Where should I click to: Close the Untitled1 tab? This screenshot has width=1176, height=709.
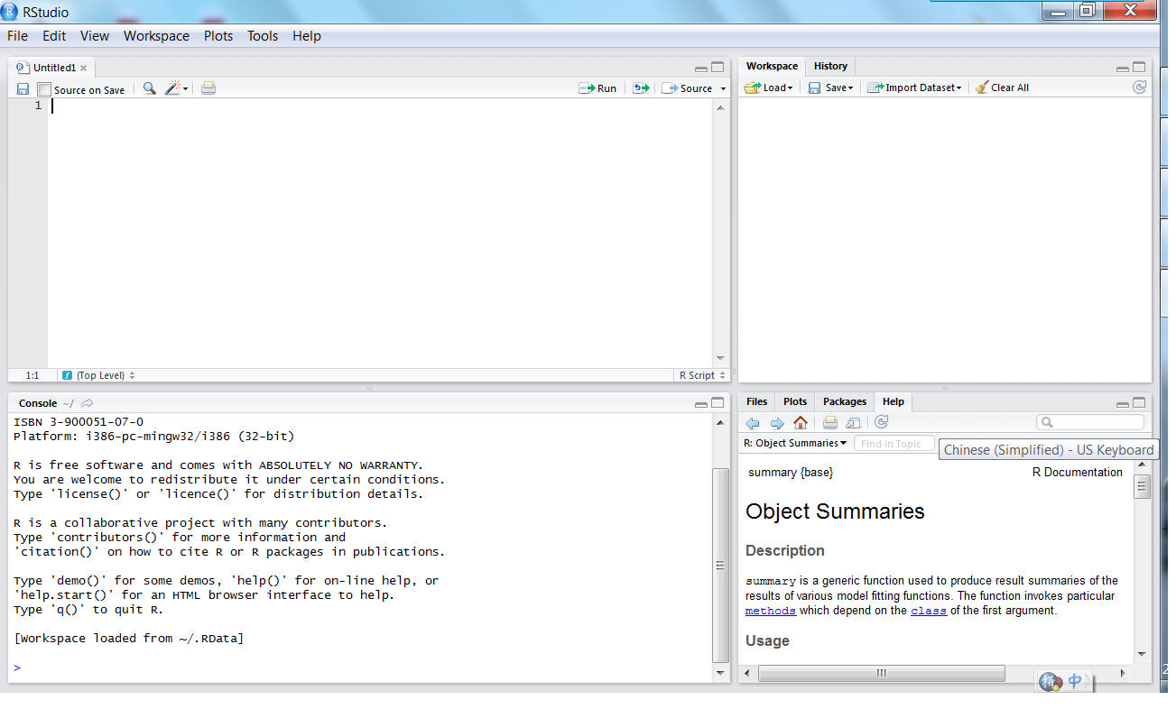tap(84, 68)
